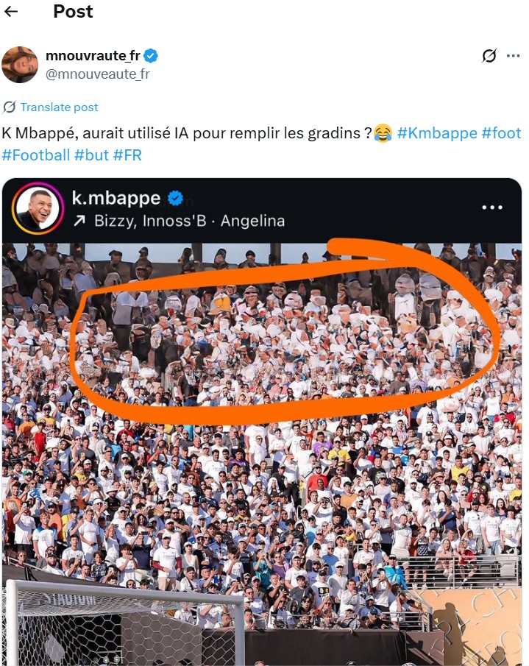Click the Grok icon near the post's more options

489,56
